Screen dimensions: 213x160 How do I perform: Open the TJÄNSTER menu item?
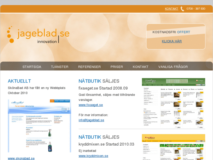click(60, 67)
